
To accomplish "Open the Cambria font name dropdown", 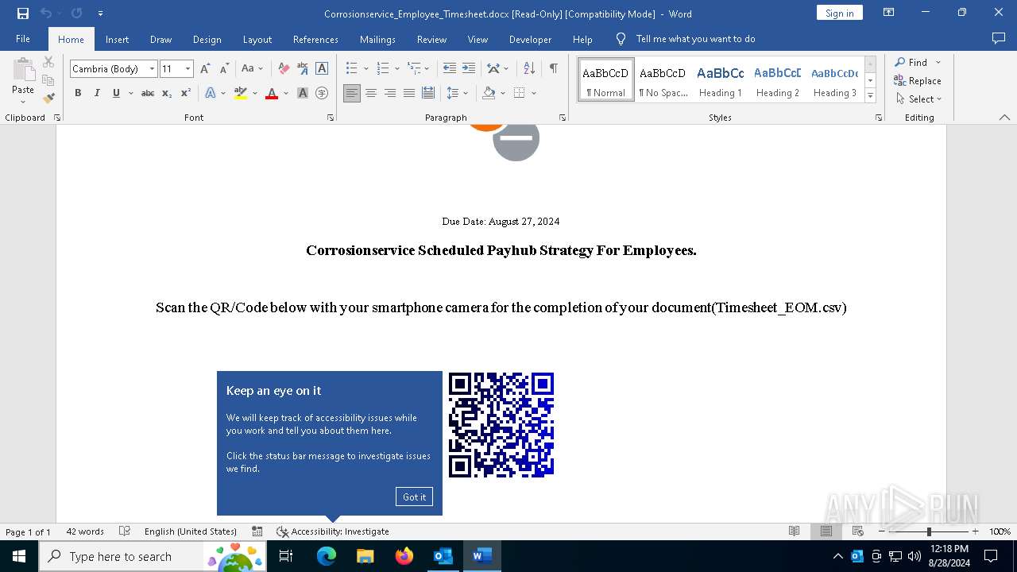I will click(x=152, y=69).
